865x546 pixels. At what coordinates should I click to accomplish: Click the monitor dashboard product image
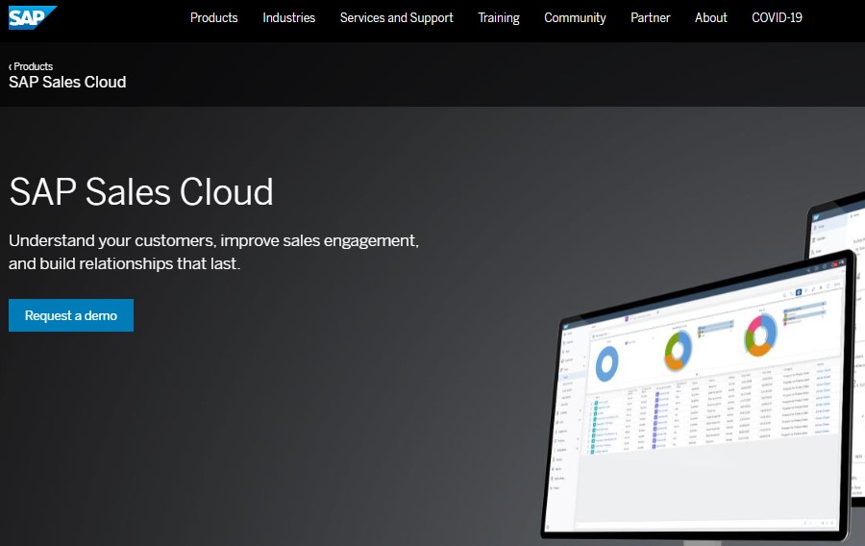(700, 397)
